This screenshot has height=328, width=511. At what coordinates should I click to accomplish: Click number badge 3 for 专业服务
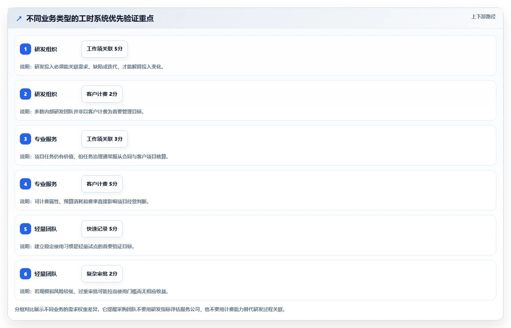25,139
